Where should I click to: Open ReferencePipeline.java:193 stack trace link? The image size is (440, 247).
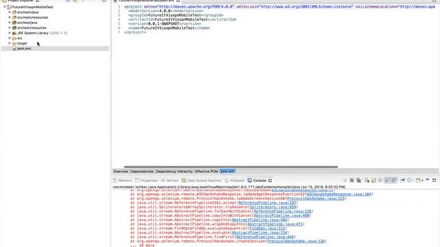pyautogui.click(x=267, y=203)
